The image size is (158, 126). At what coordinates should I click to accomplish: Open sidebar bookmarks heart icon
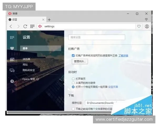[12, 48]
